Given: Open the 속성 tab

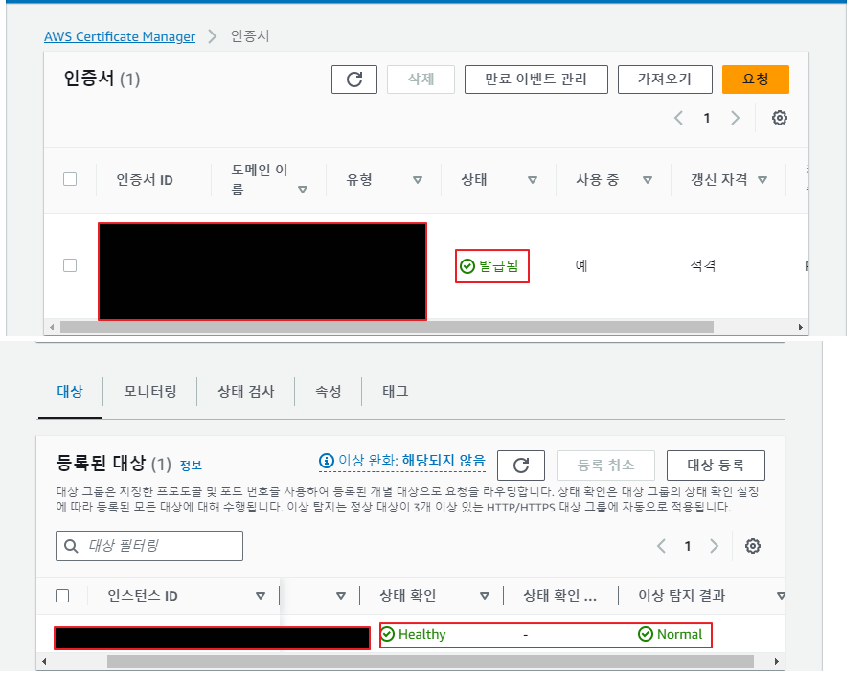Looking at the screenshot, I should pyautogui.click(x=329, y=391).
